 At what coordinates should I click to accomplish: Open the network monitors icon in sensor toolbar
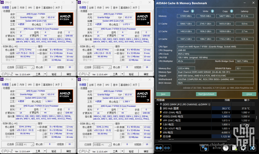(204, 148)
